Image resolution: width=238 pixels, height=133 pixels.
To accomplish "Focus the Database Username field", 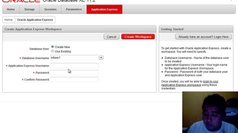I will click(x=74, y=58).
